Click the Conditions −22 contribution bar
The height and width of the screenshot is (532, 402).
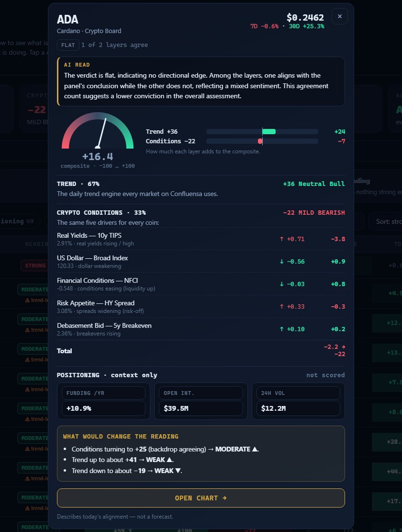pyautogui.click(x=262, y=141)
